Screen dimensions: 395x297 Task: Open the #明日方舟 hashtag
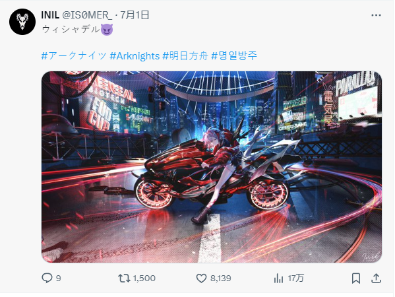pos(185,55)
